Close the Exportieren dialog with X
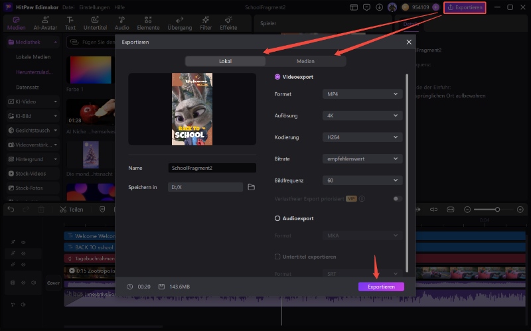Viewport: 531px width, 331px height. (x=409, y=42)
